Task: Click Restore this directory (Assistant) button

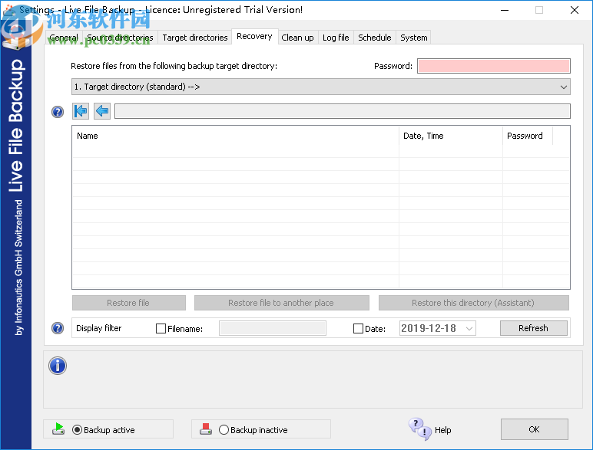Action: [473, 303]
